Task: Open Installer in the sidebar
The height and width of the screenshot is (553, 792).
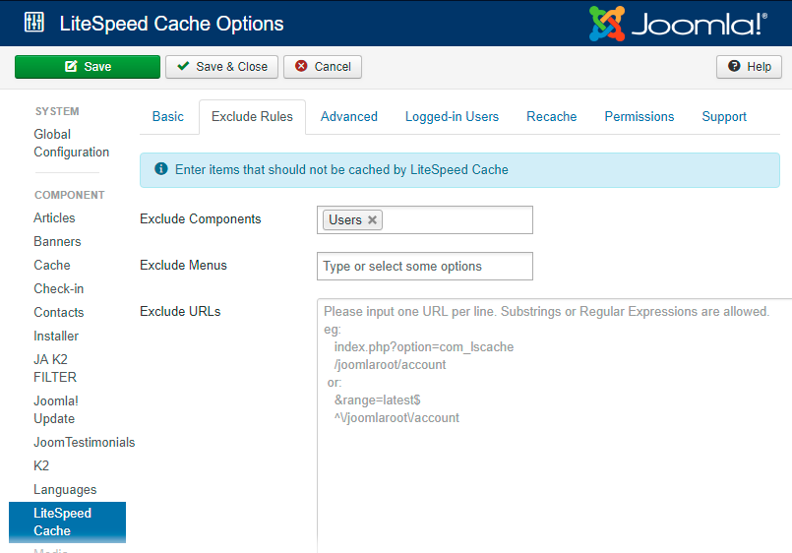Action: click(x=56, y=337)
